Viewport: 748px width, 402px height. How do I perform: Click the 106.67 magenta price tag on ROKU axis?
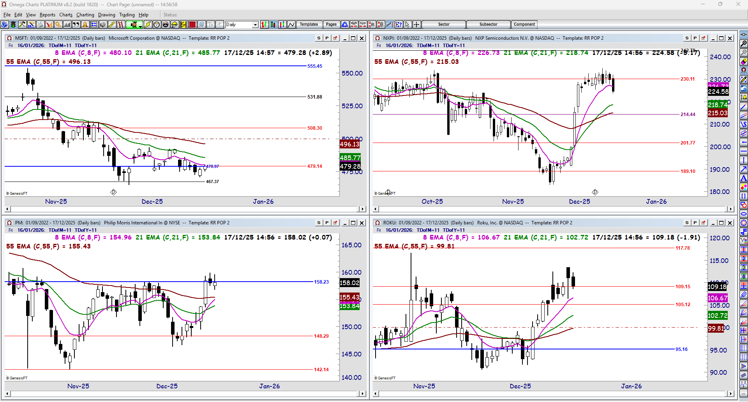(718, 298)
